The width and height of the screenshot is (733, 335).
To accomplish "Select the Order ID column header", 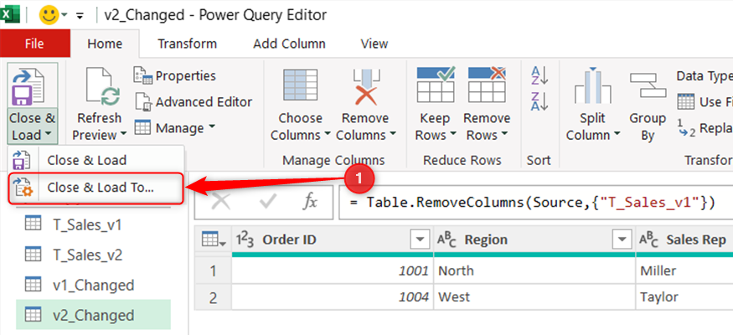I will [333, 240].
